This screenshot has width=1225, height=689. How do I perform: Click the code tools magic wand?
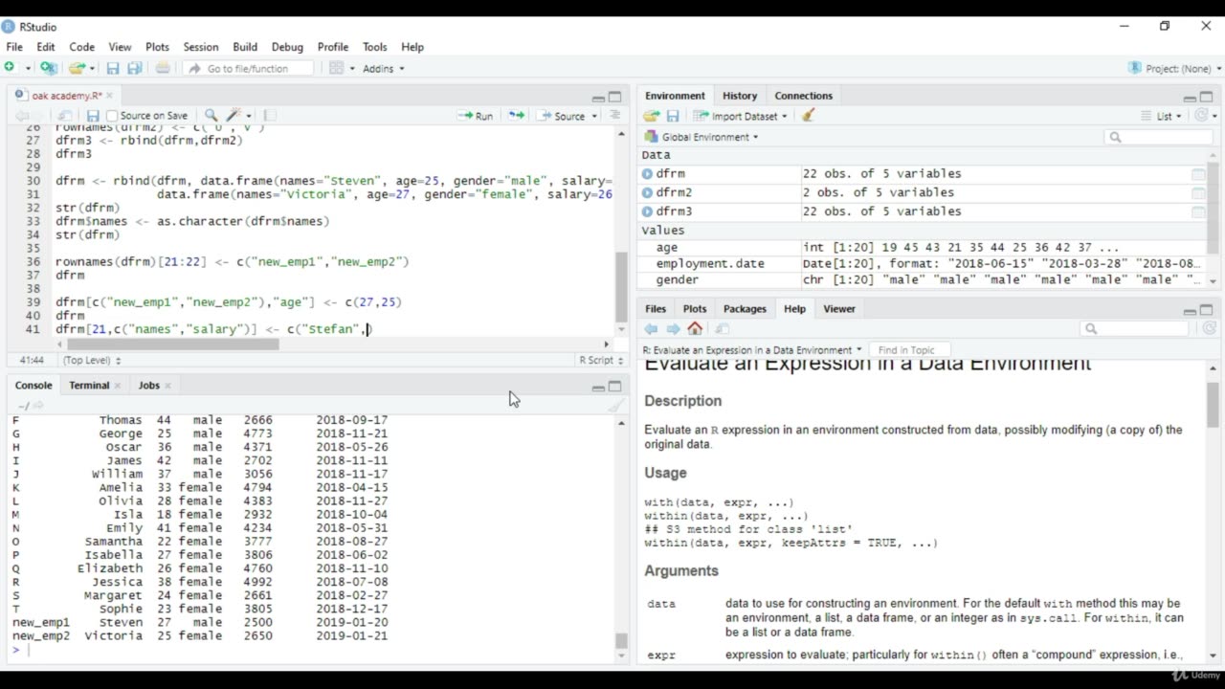(x=234, y=116)
